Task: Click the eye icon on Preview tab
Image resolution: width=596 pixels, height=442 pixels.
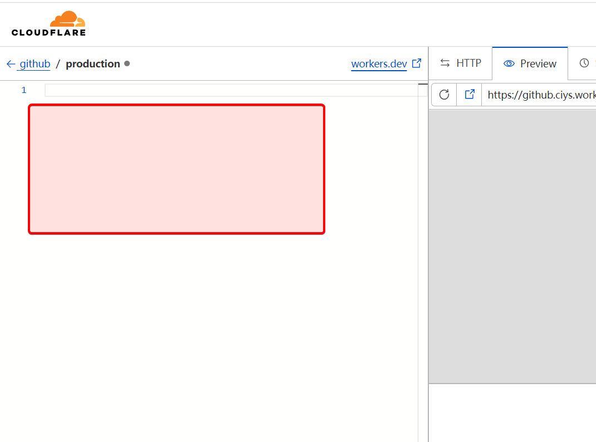Action: (x=509, y=63)
